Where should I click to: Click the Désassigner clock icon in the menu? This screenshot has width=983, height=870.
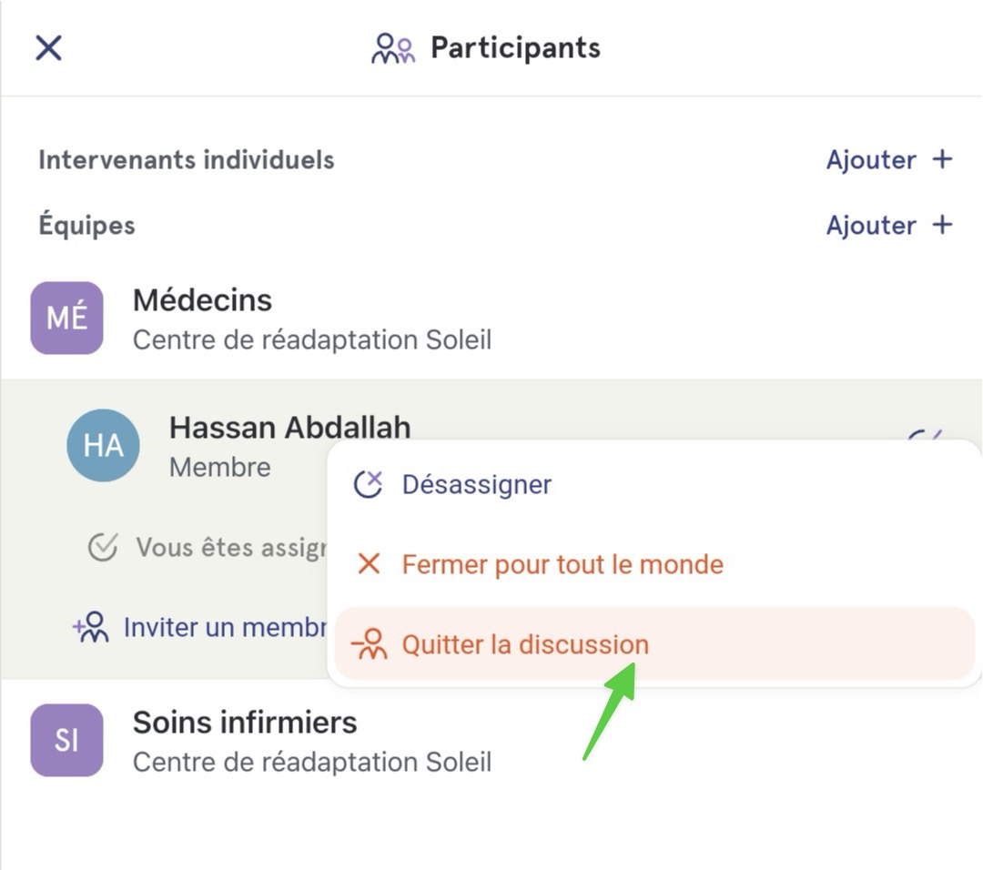[368, 484]
